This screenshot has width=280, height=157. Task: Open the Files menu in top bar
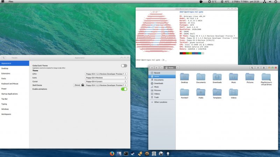(11, 2)
